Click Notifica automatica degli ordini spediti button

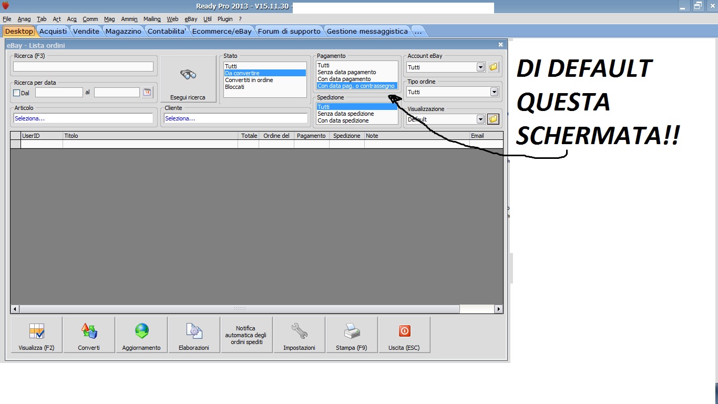pos(247,335)
